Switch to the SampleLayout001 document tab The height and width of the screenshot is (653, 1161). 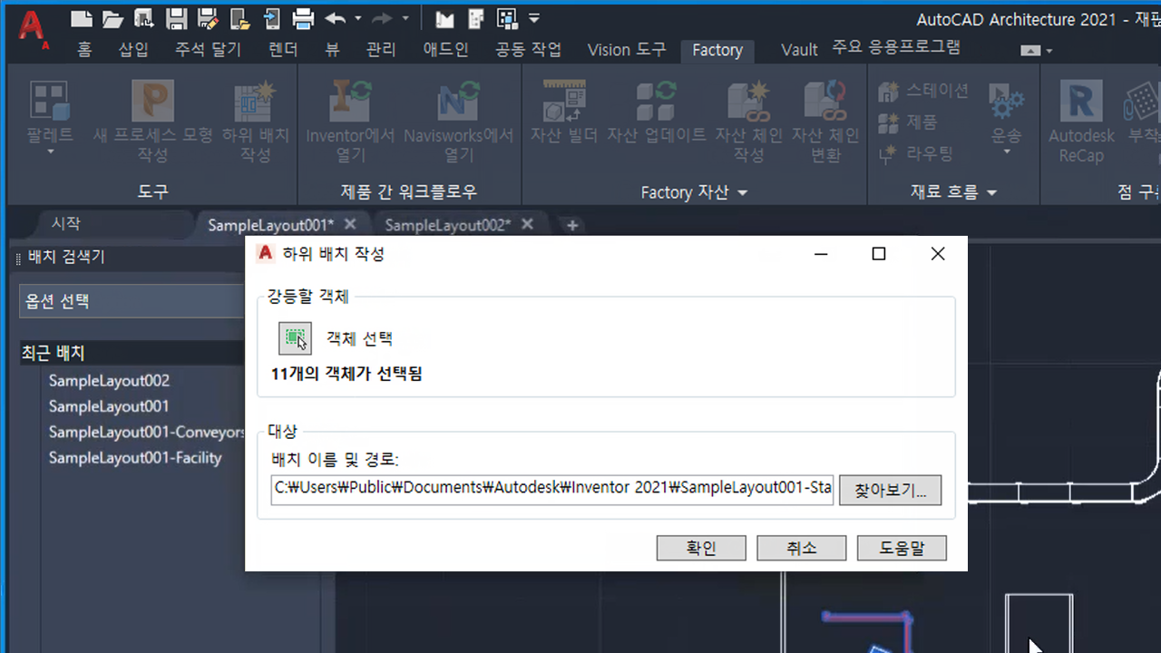click(x=270, y=224)
